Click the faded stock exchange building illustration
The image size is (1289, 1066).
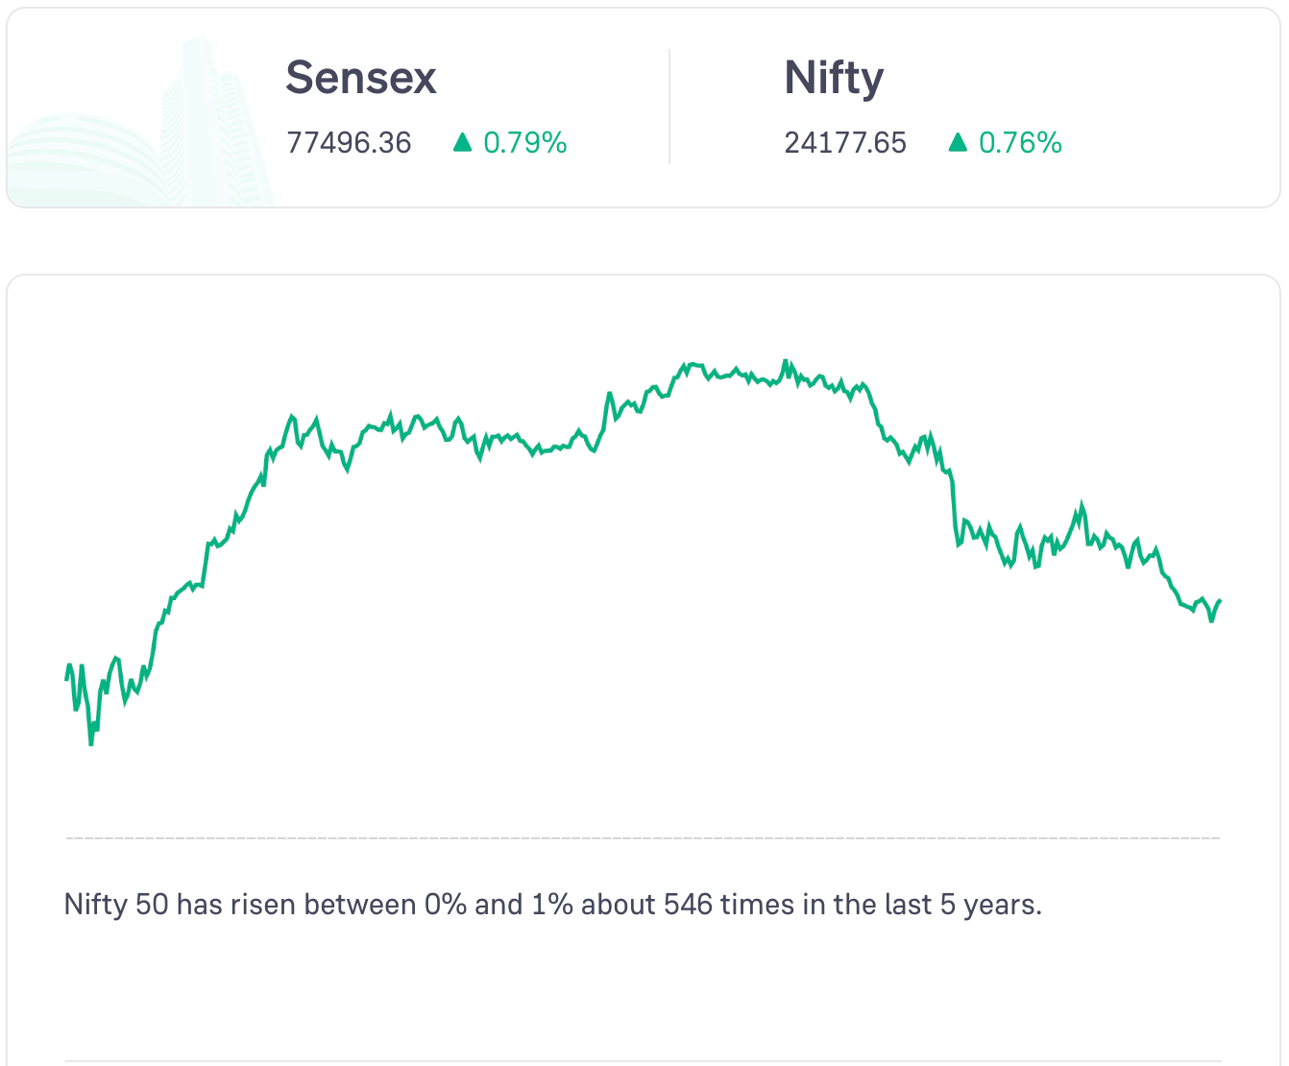click(x=144, y=134)
